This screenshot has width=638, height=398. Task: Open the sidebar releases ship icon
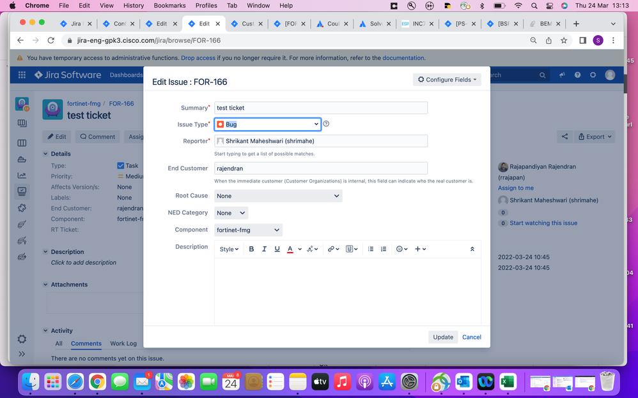[x=22, y=159]
